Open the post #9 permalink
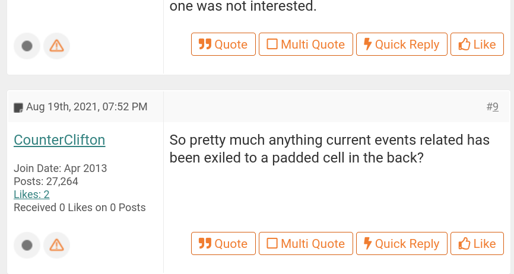Image resolution: width=514 pixels, height=274 pixels. click(495, 107)
